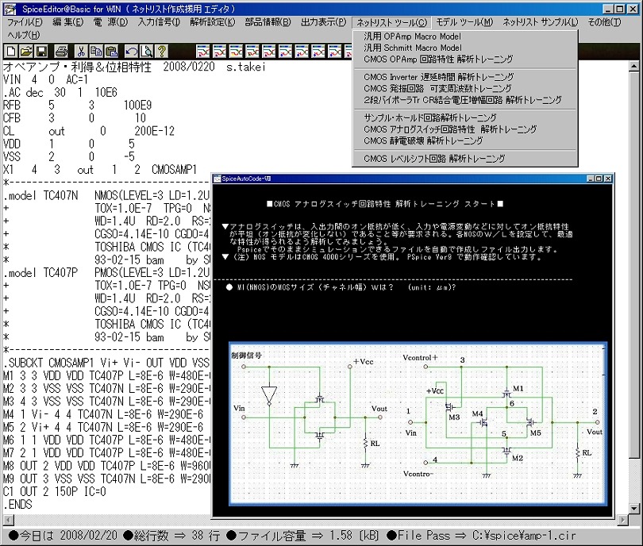Open print preview magnifier icon
Image resolution: width=643 pixels, height=546 pixels.
146,52
